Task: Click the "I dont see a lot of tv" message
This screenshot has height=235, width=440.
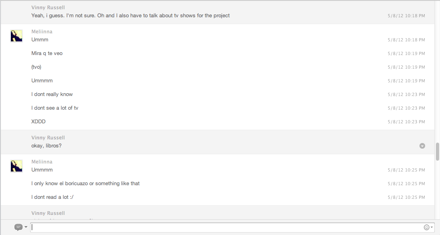Action: click(x=55, y=108)
